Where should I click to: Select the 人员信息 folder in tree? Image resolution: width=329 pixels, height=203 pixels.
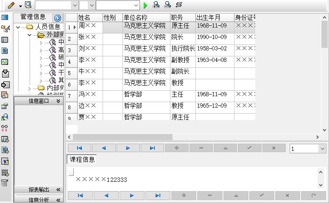pyautogui.click(x=48, y=27)
